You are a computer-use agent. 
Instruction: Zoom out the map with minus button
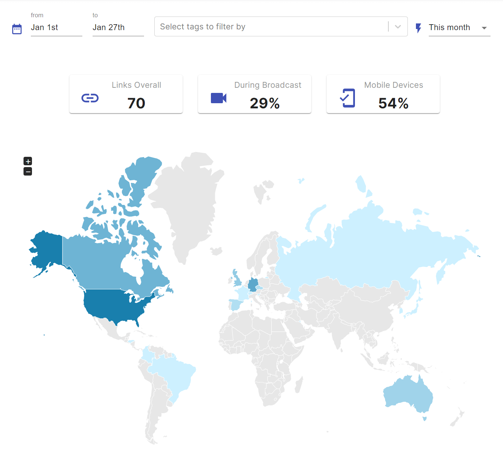point(28,171)
